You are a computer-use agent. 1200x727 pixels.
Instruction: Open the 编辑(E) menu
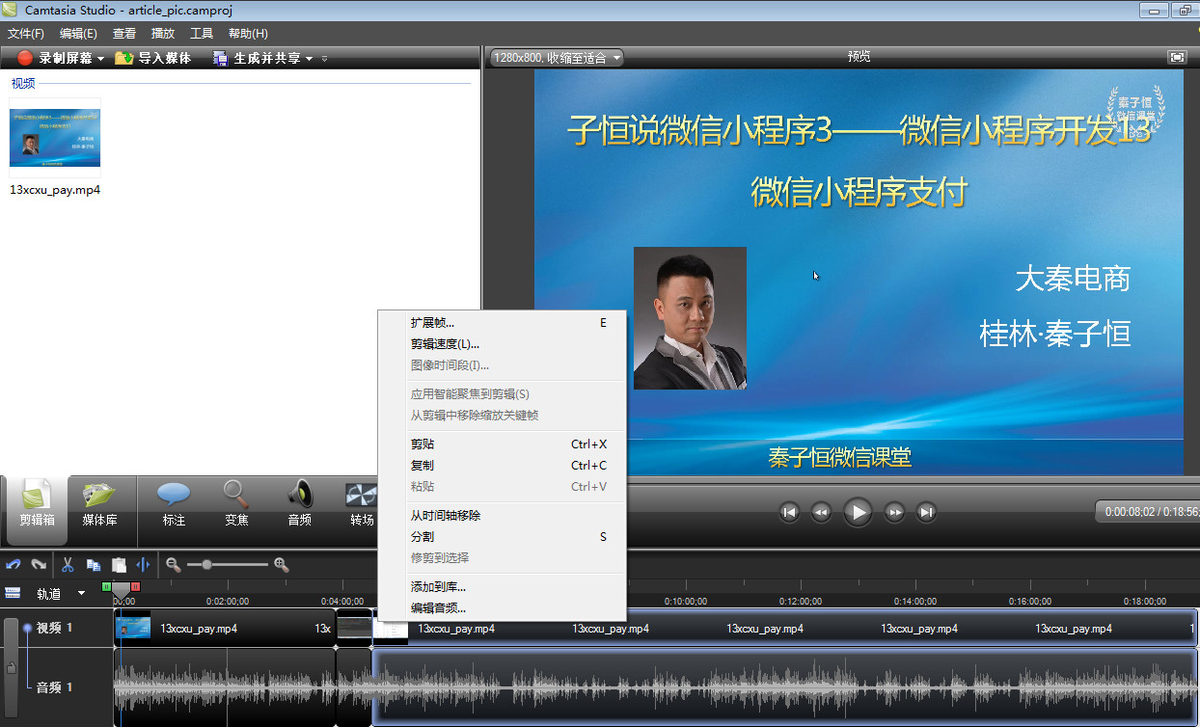(78, 34)
